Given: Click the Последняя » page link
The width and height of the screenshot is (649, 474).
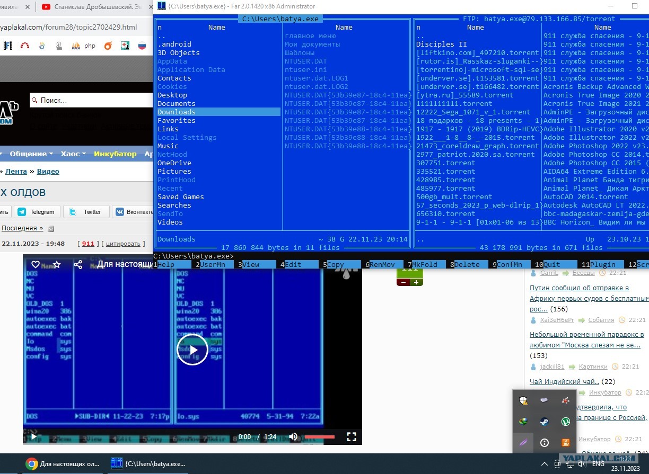Looking at the screenshot, I should 22,228.
